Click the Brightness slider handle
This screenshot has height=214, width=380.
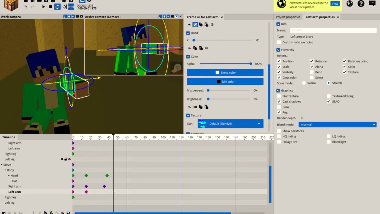click(208, 99)
